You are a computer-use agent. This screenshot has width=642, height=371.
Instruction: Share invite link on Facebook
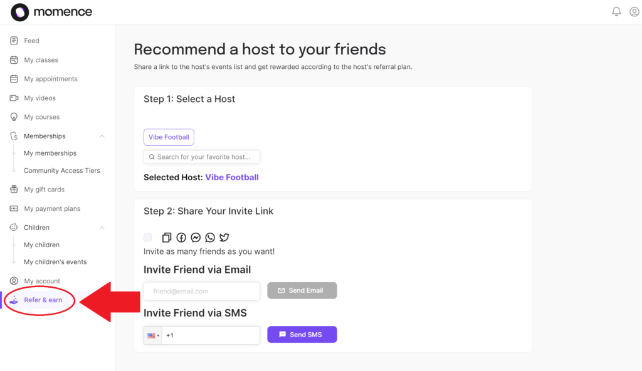tap(181, 238)
